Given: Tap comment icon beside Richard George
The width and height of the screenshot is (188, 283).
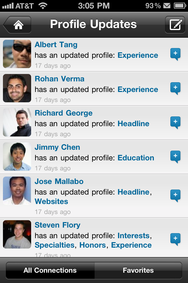Looking at the screenshot, I should 175,123.
